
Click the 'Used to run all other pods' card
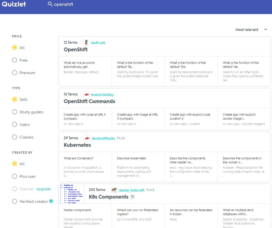click(x=244, y=71)
